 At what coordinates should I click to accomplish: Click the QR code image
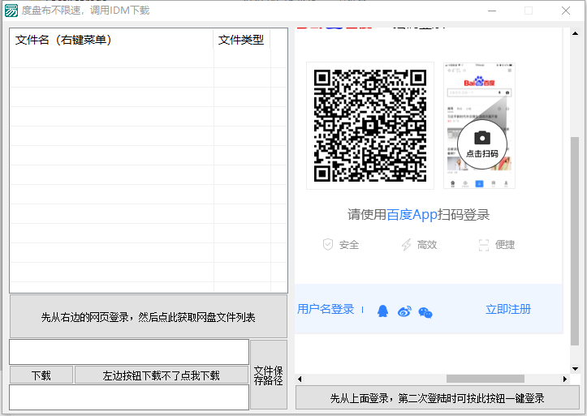(x=370, y=126)
